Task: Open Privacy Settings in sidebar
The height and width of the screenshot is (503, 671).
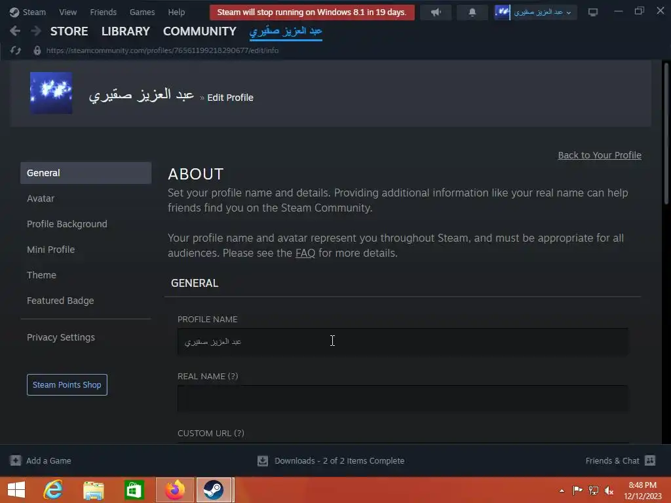Action: 61,337
